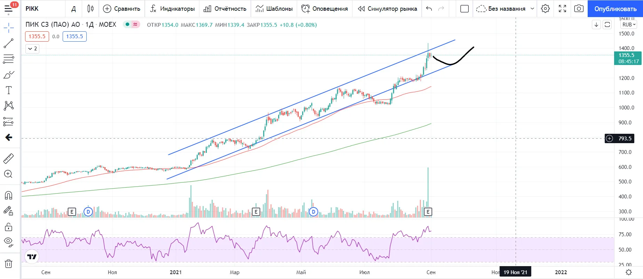Open the Шаблоны menu
Viewport: 643px width, 279px height.
[x=274, y=9]
